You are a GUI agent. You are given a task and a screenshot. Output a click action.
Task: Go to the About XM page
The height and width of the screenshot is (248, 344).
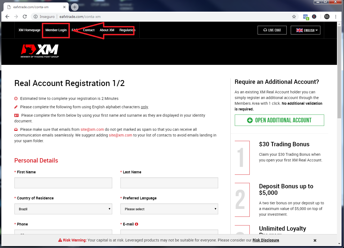pyautogui.click(x=107, y=30)
